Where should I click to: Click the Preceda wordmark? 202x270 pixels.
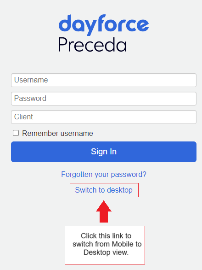coord(92,45)
